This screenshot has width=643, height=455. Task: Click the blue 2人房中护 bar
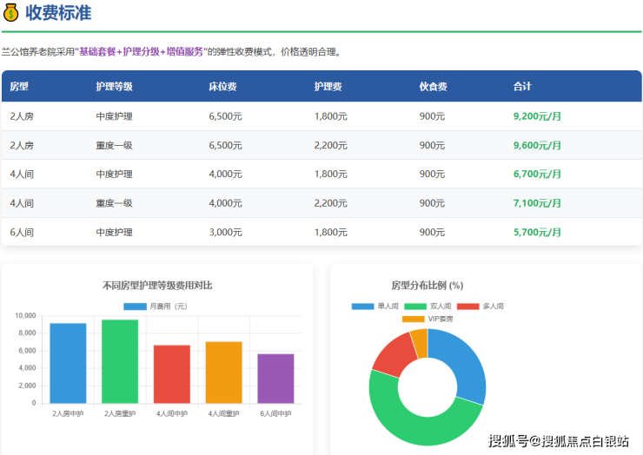click(68, 363)
